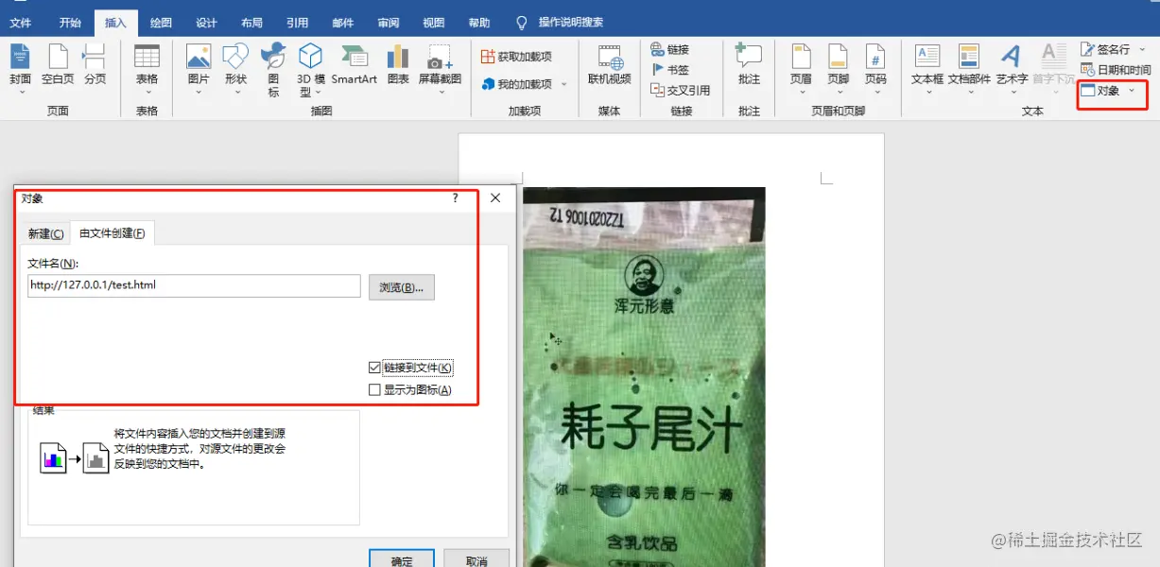1160x567 pixels.
Task: Expand the table (表格) dropdown arrow
Action: 147,93
